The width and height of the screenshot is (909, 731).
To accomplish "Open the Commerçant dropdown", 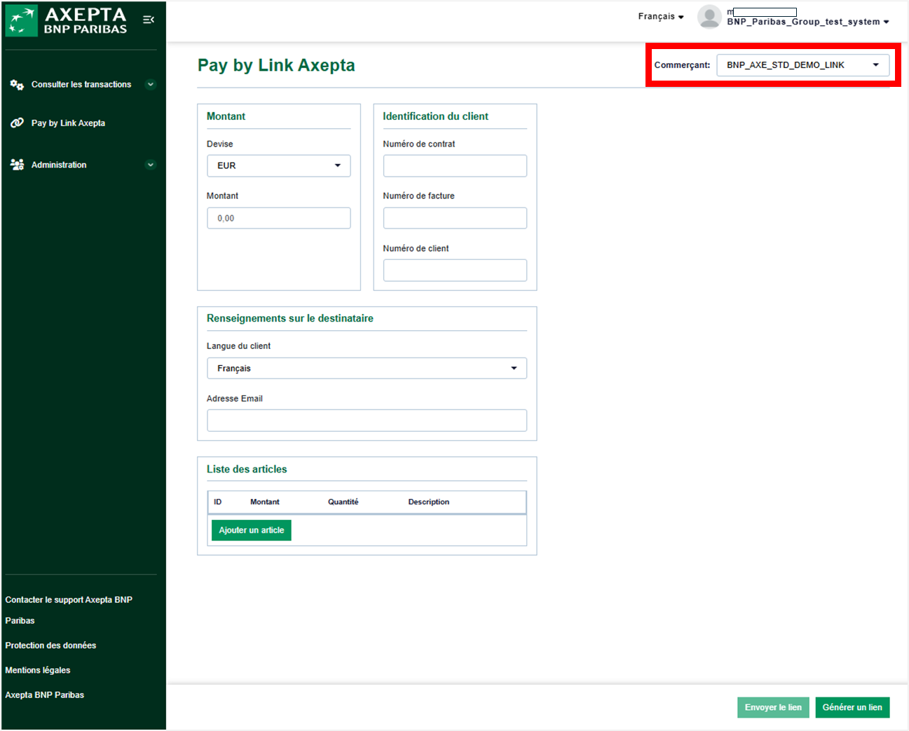I will [x=802, y=65].
